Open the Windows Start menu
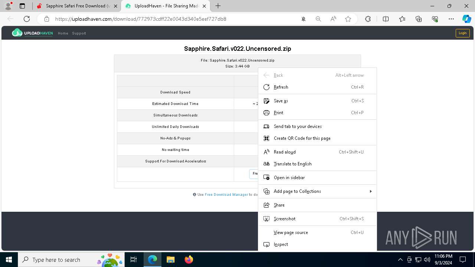475x267 pixels. click(9, 260)
